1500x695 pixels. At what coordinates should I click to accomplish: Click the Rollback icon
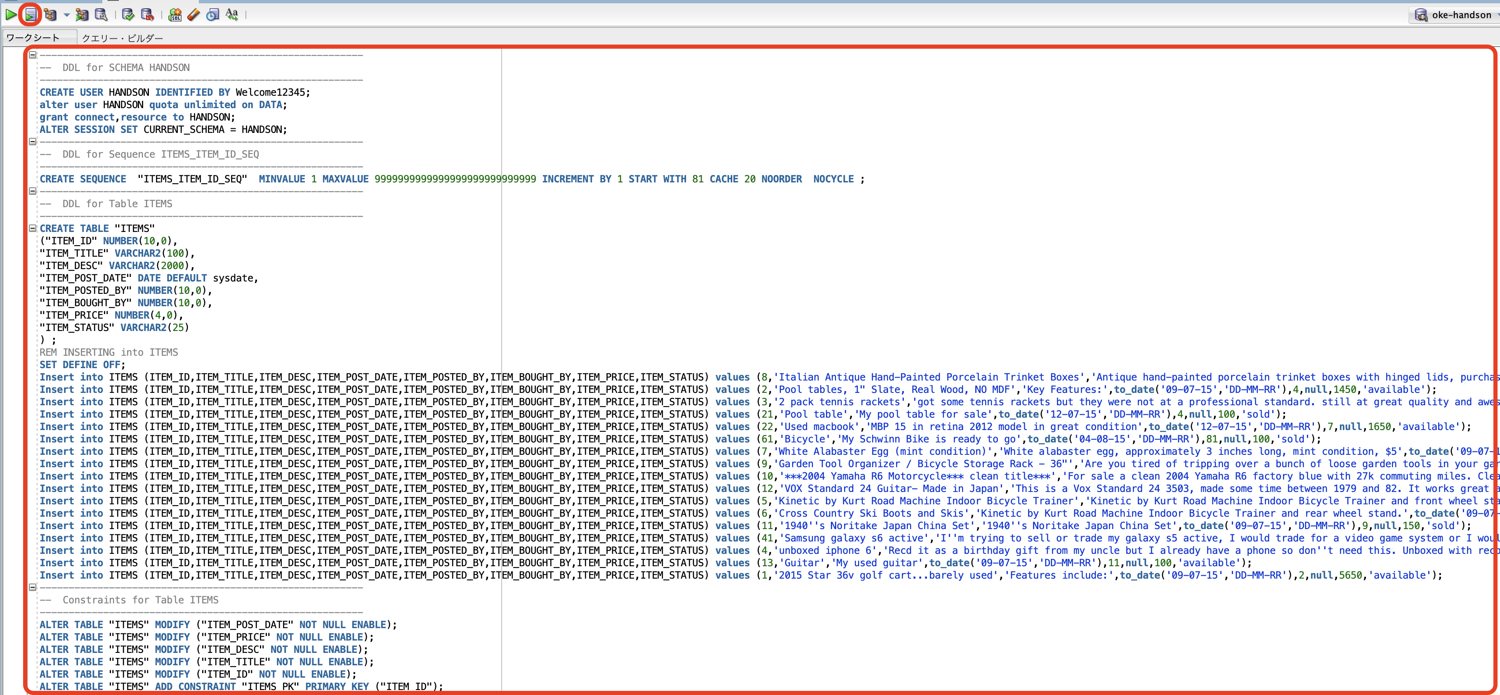[x=147, y=14]
